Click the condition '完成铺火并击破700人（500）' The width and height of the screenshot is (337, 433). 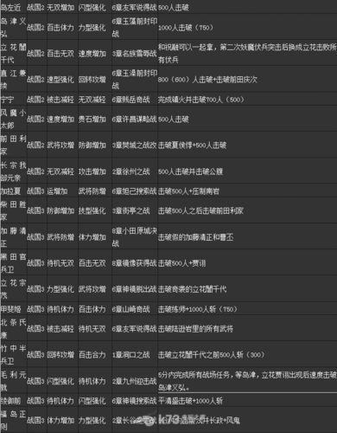pos(200,100)
